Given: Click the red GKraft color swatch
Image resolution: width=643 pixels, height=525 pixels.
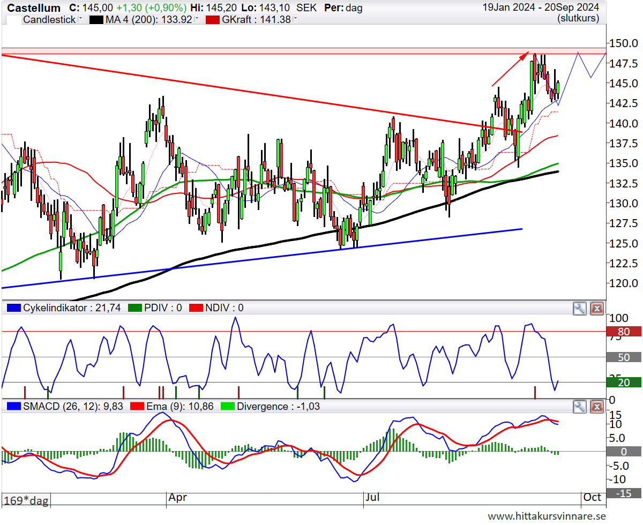Looking at the screenshot, I should [x=213, y=19].
